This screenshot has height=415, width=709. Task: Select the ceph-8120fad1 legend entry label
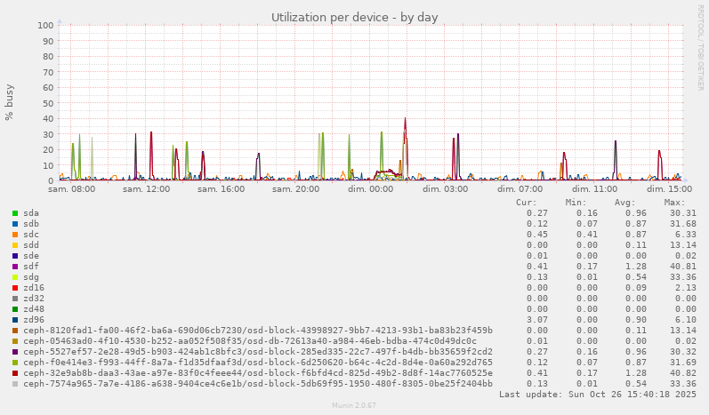[257, 331]
